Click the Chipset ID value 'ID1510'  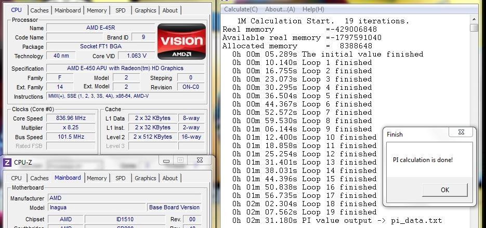point(125,219)
